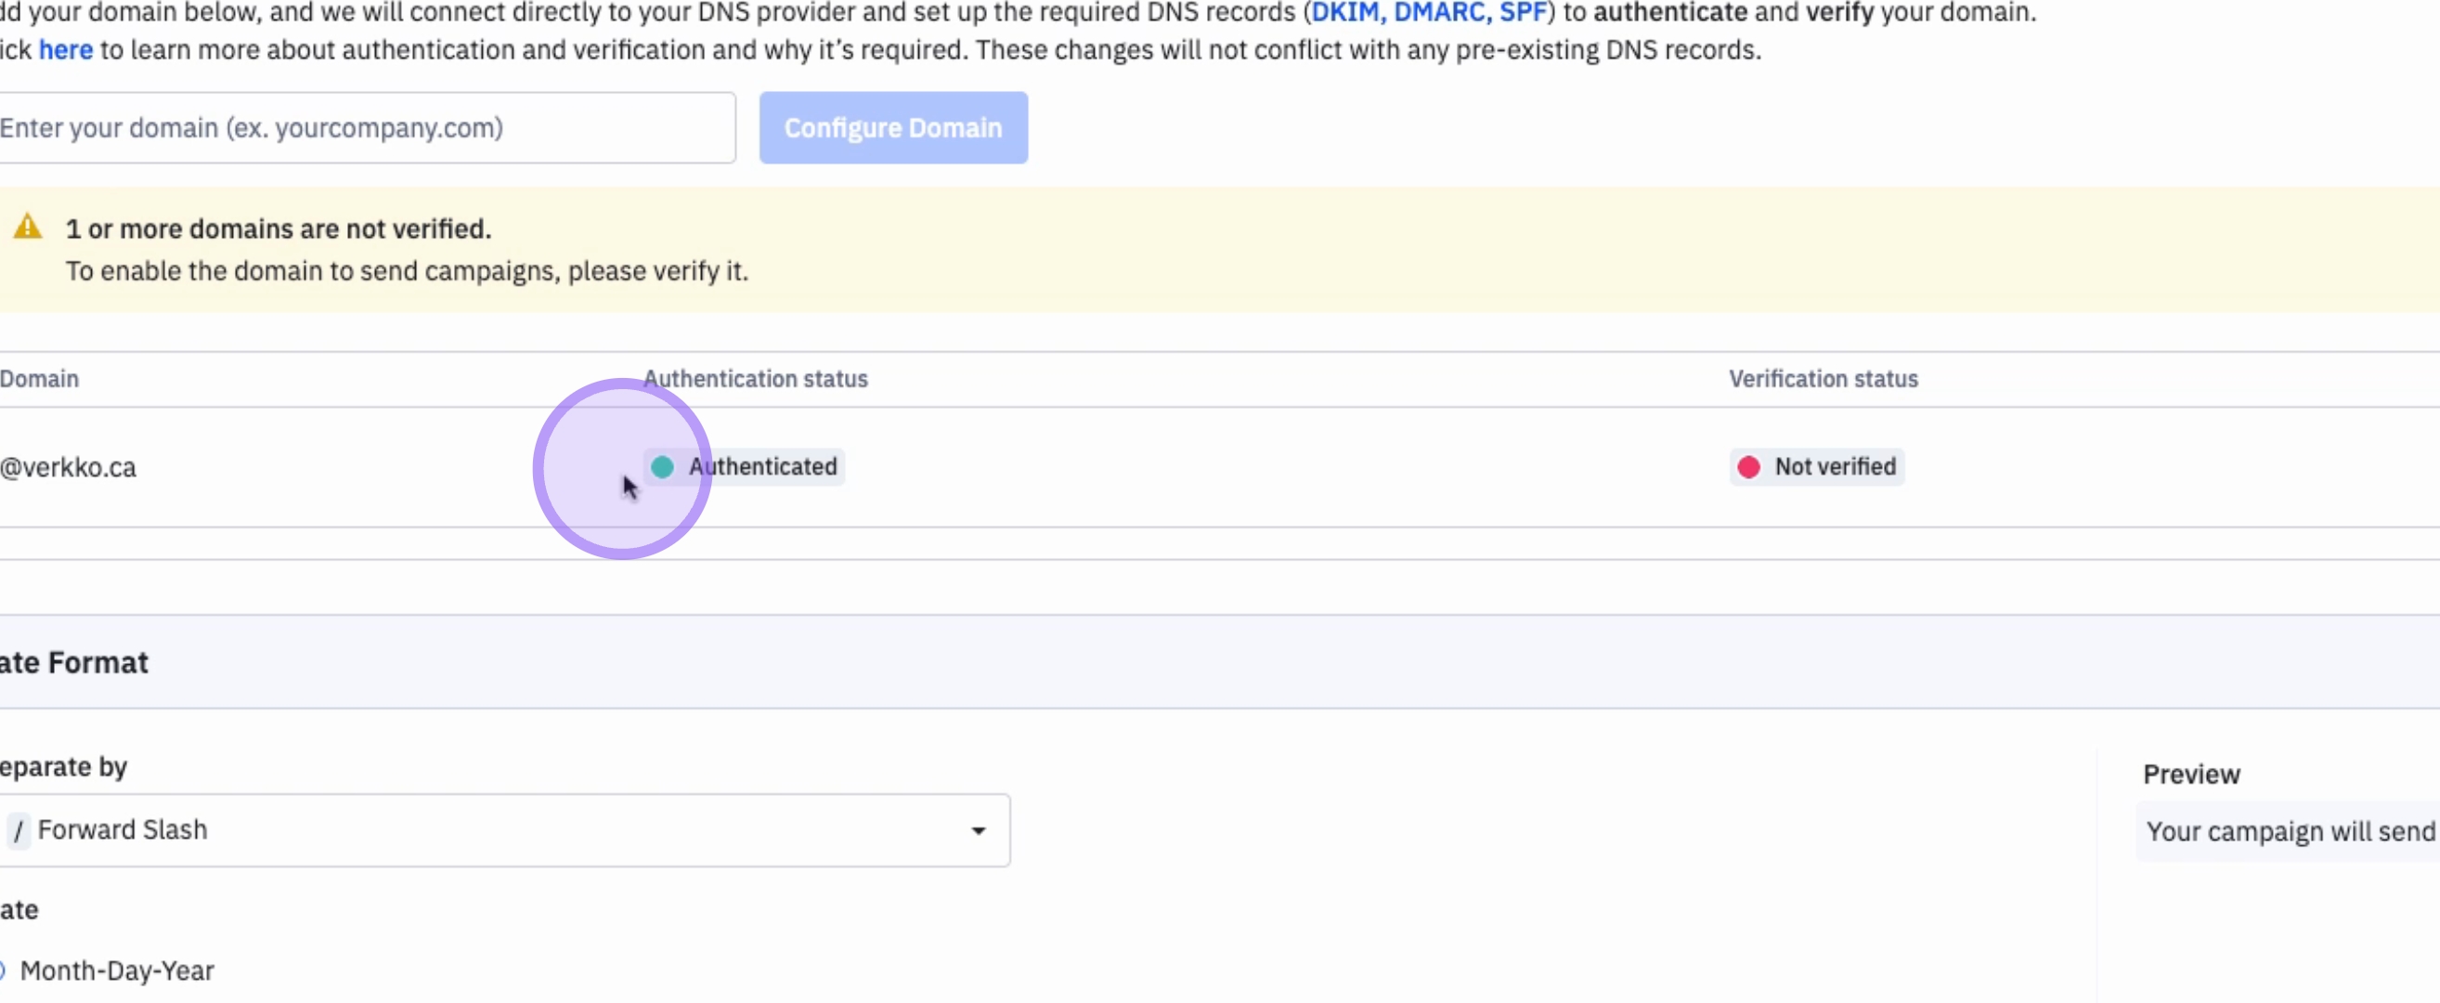Open the SPF link

pyautogui.click(x=1521, y=13)
